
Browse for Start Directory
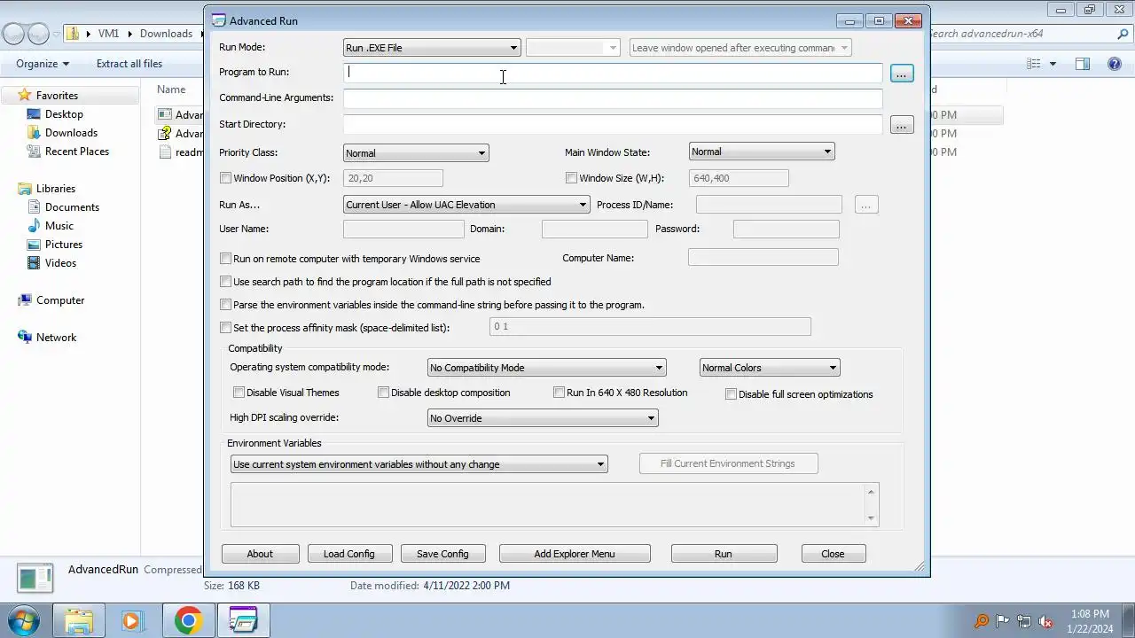pyautogui.click(x=902, y=126)
